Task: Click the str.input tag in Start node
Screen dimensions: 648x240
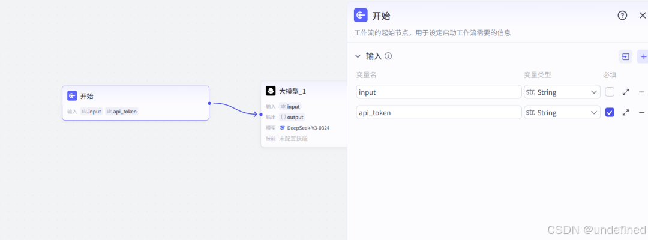Action: point(91,112)
